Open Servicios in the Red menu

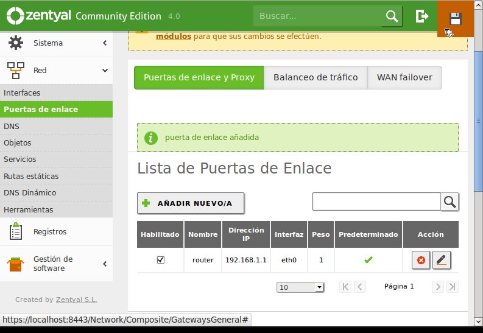56,159
